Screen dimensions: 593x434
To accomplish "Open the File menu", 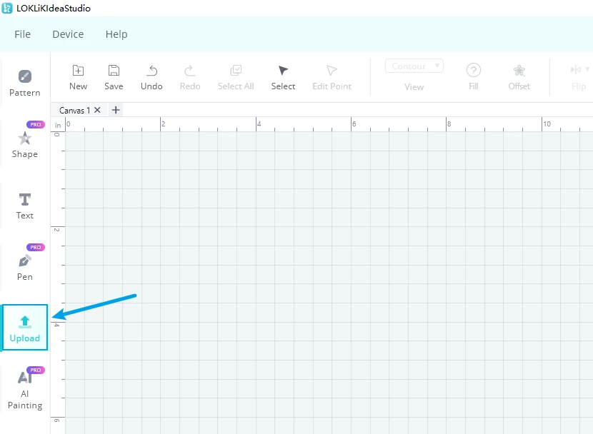I will pos(22,34).
